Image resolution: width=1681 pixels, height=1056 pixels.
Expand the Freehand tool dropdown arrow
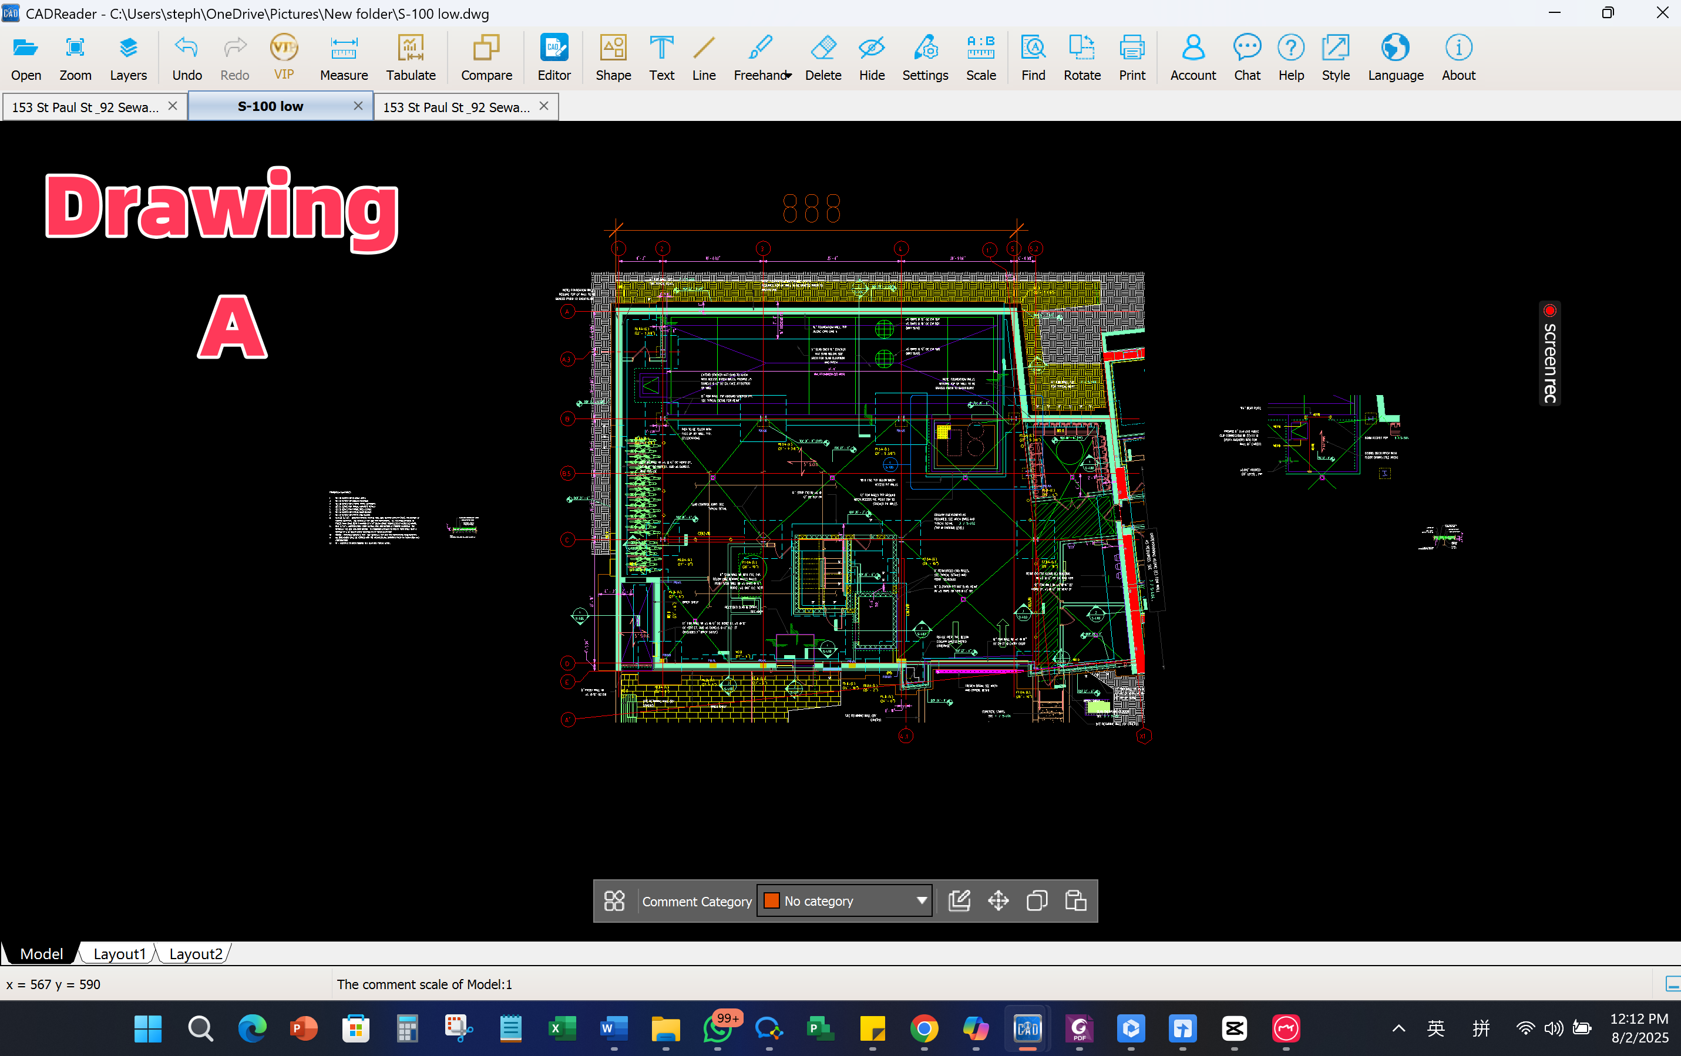[x=789, y=75]
